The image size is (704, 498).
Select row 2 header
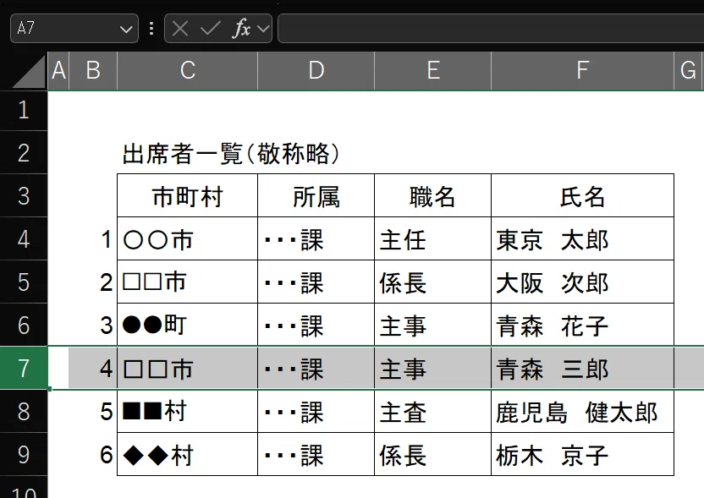(24, 152)
